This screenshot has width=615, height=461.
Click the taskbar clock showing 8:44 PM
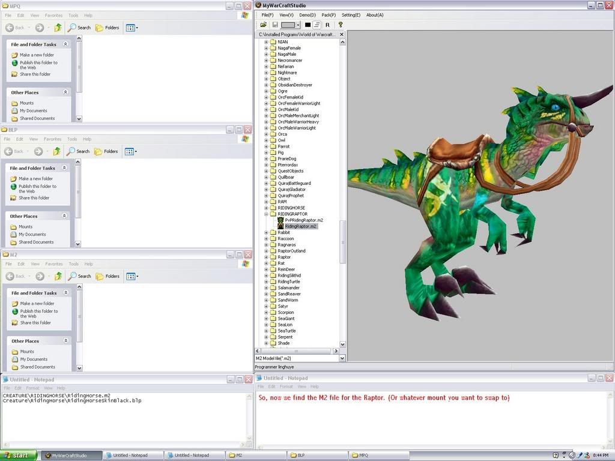click(601, 455)
